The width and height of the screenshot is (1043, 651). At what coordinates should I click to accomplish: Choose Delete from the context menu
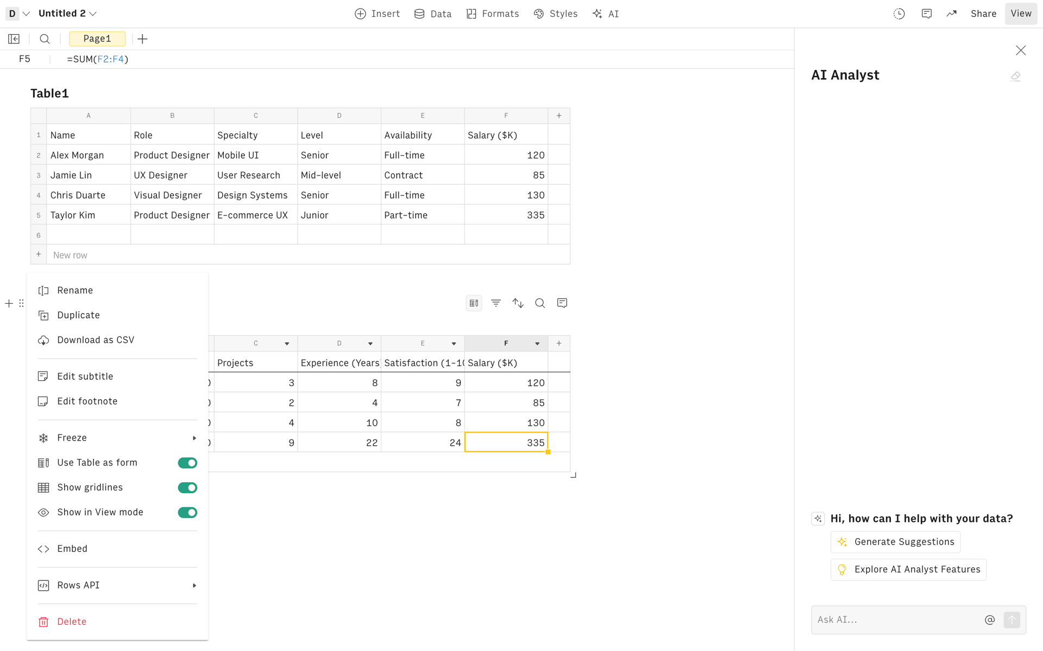117,622
